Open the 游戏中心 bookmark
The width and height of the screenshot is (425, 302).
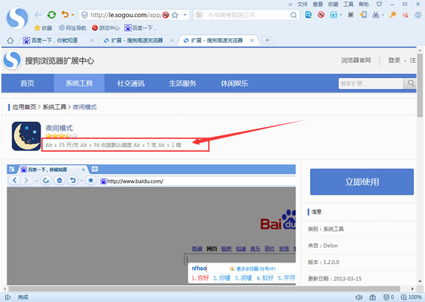[x=105, y=28]
